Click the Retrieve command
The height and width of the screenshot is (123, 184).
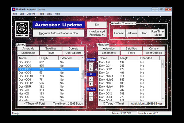coord(132,33)
